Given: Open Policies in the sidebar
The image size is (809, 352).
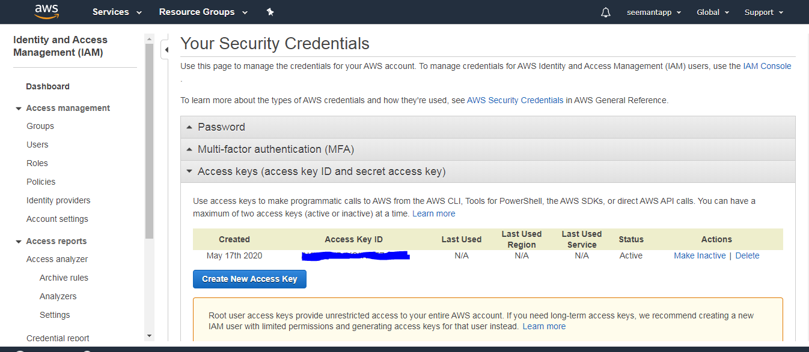Looking at the screenshot, I should point(41,182).
